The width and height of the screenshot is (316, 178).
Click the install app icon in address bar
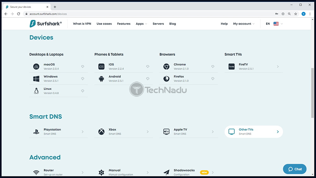click(x=283, y=14)
